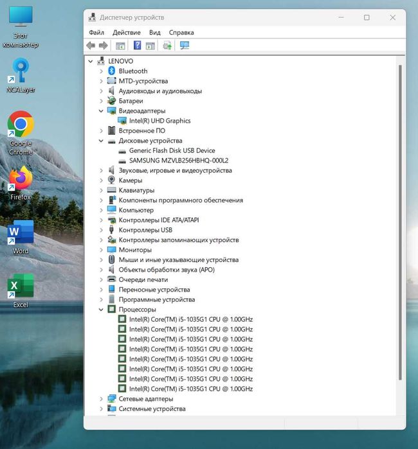Select the Камеры webcam icon
Image resolution: width=418 pixels, height=449 pixels.
click(111, 180)
